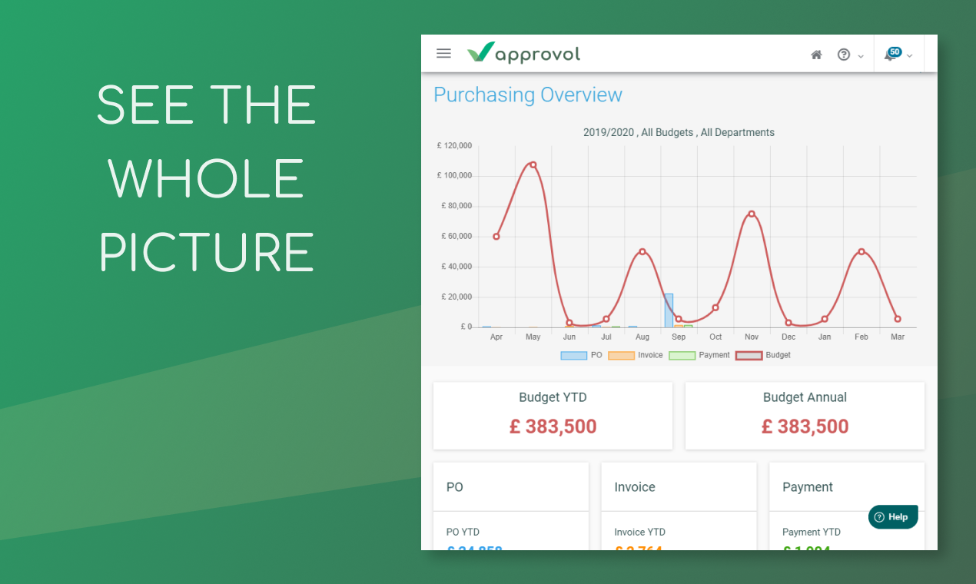Select the Budget Annual card
This screenshot has height=584, width=976.
[805, 416]
